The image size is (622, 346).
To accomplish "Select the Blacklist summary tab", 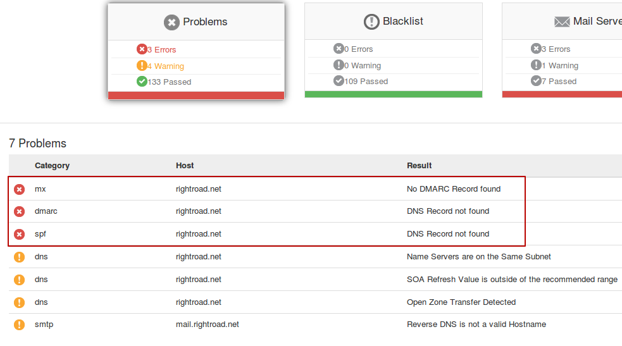I will point(394,22).
